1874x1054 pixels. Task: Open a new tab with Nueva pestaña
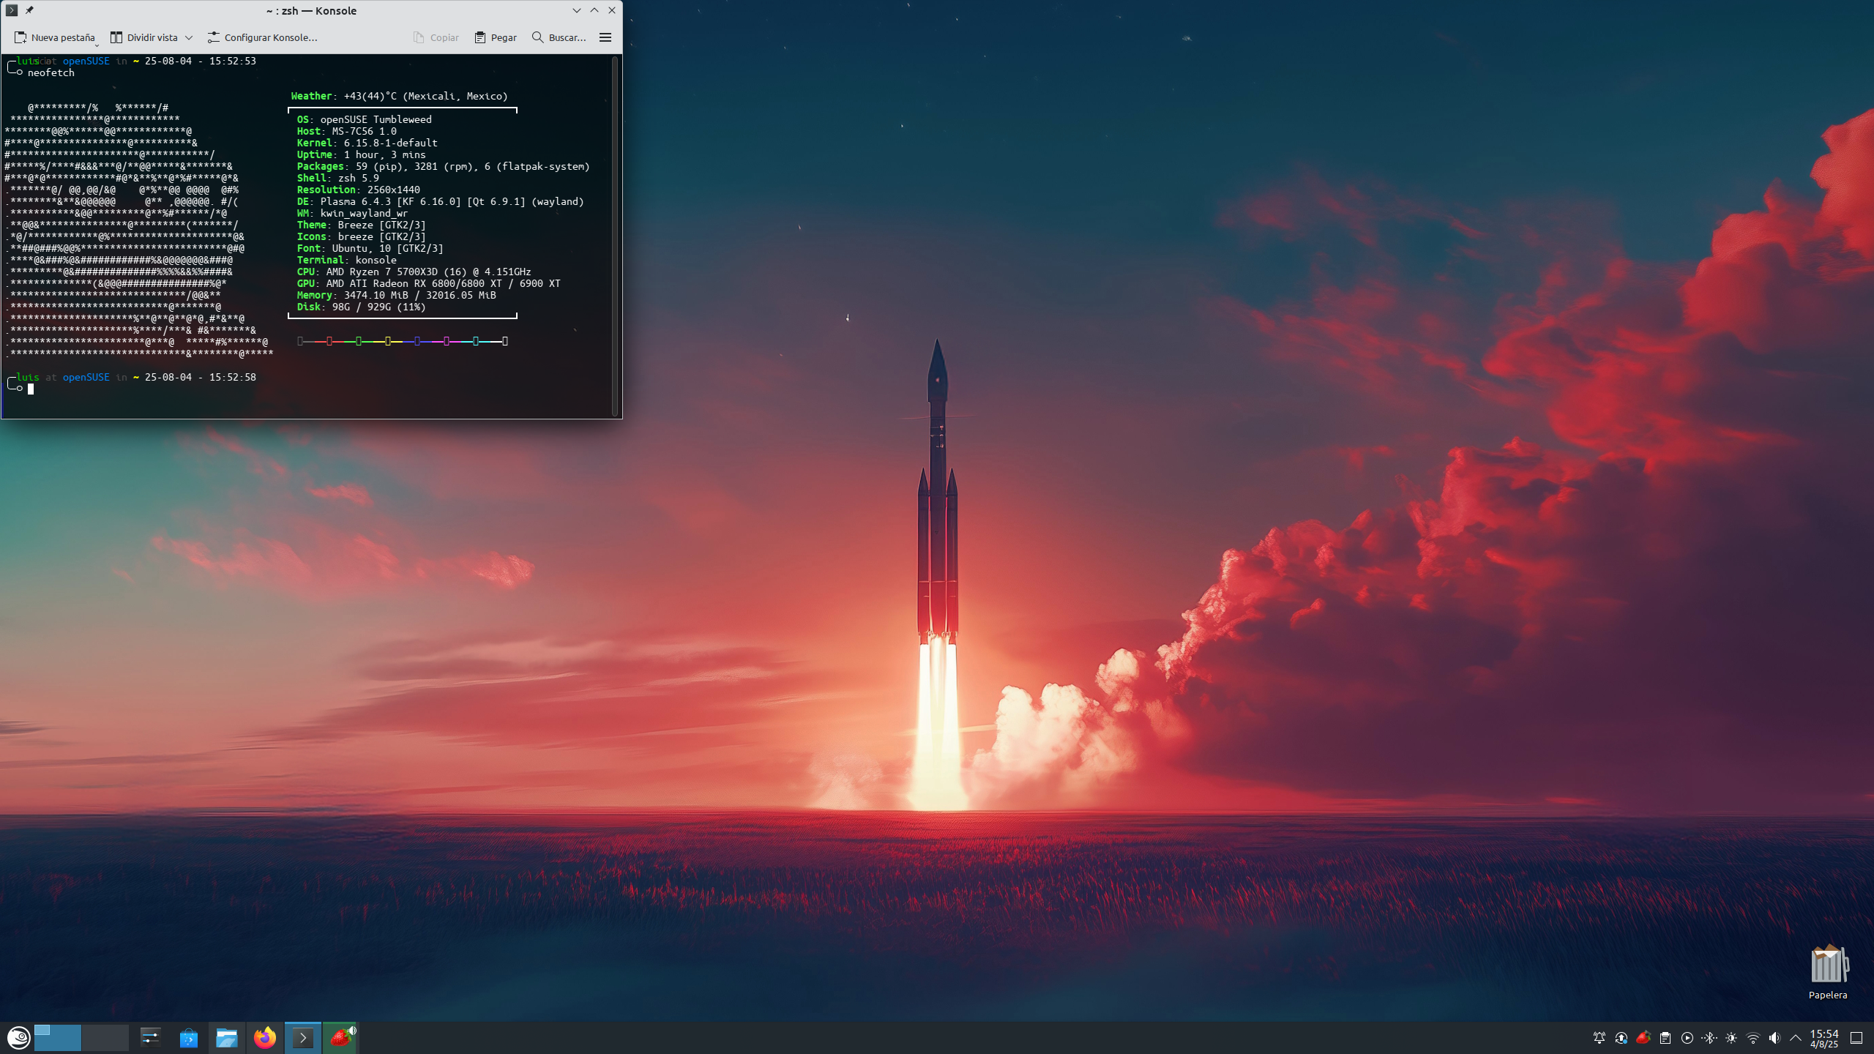point(55,37)
